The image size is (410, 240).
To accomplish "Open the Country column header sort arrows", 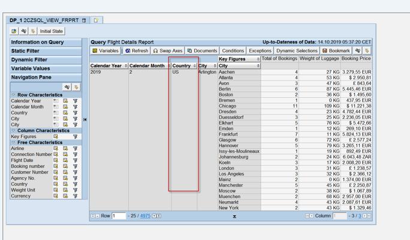I will (194, 66).
